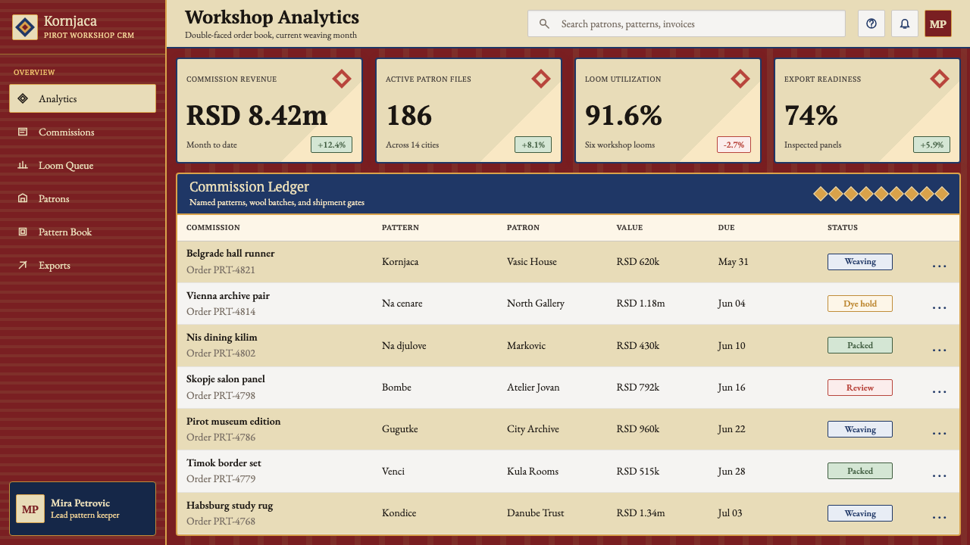Click the -2.7% loom utilization badge
Image resolution: width=970 pixels, height=545 pixels.
pyautogui.click(x=734, y=145)
